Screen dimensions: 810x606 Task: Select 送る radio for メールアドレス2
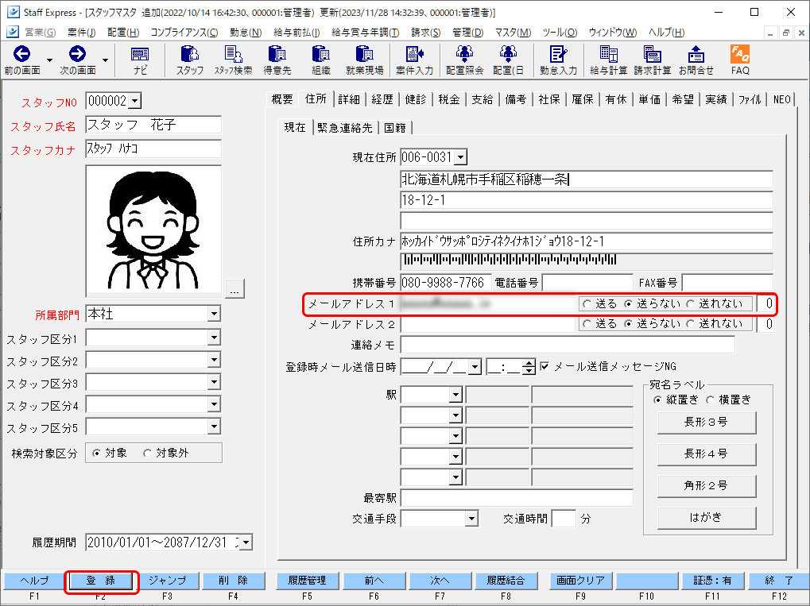(587, 324)
